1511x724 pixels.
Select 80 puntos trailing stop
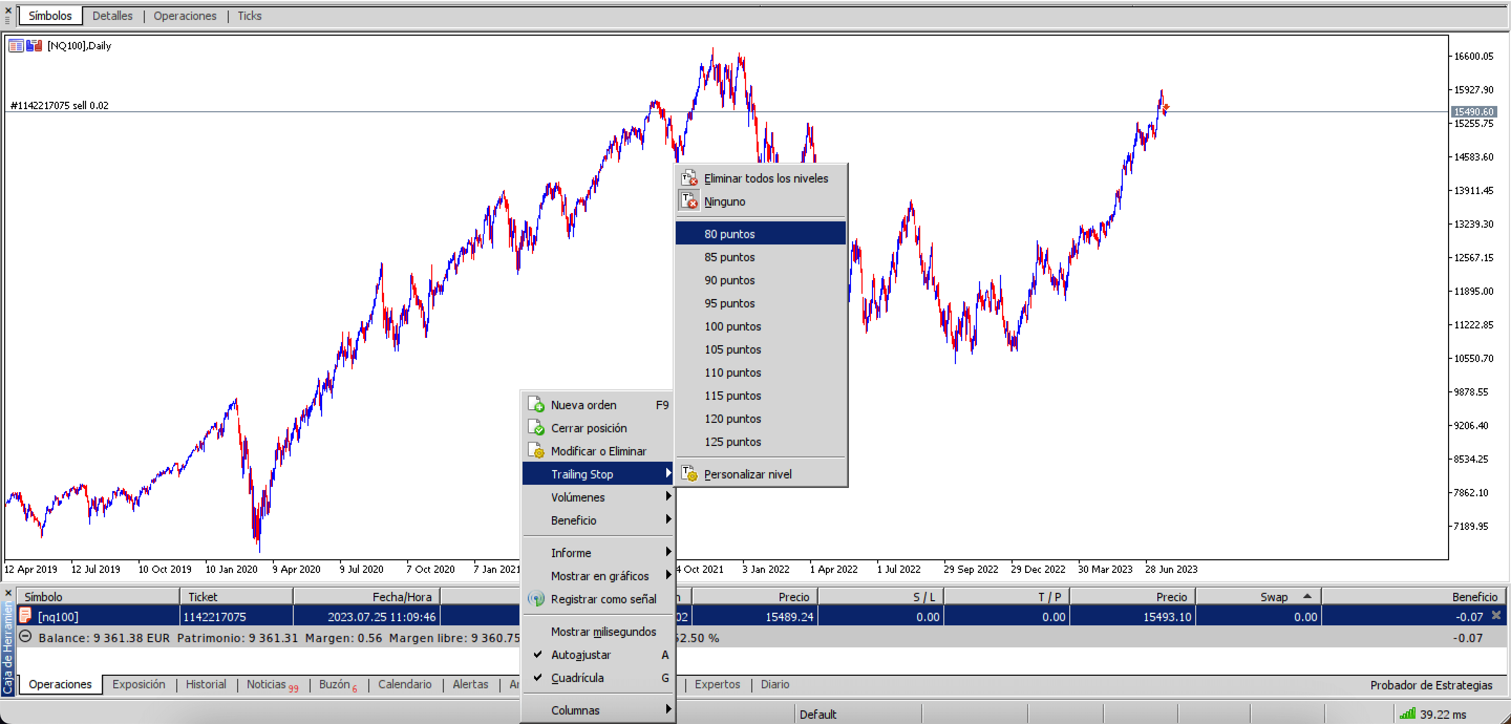click(x=760, y=233)
